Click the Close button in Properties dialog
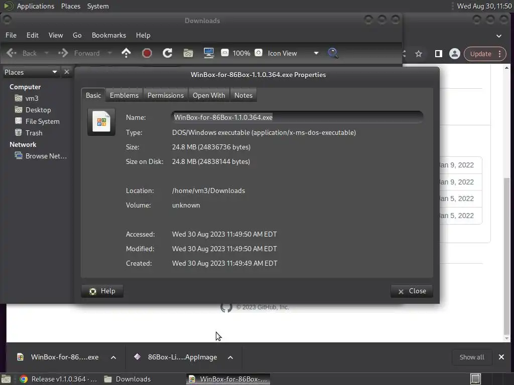The height and width of the screenshot is (385, 514). tap(412, 291)
